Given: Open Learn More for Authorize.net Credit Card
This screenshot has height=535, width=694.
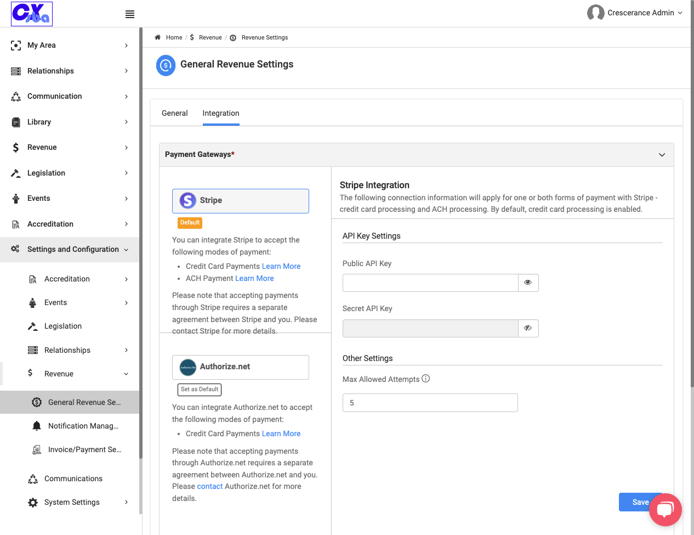Looking at the screenshot, I should tap(281, 433).
